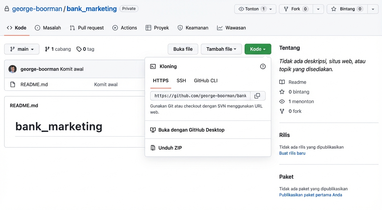Open the george-boorman owner link in the header

[37, 9]
